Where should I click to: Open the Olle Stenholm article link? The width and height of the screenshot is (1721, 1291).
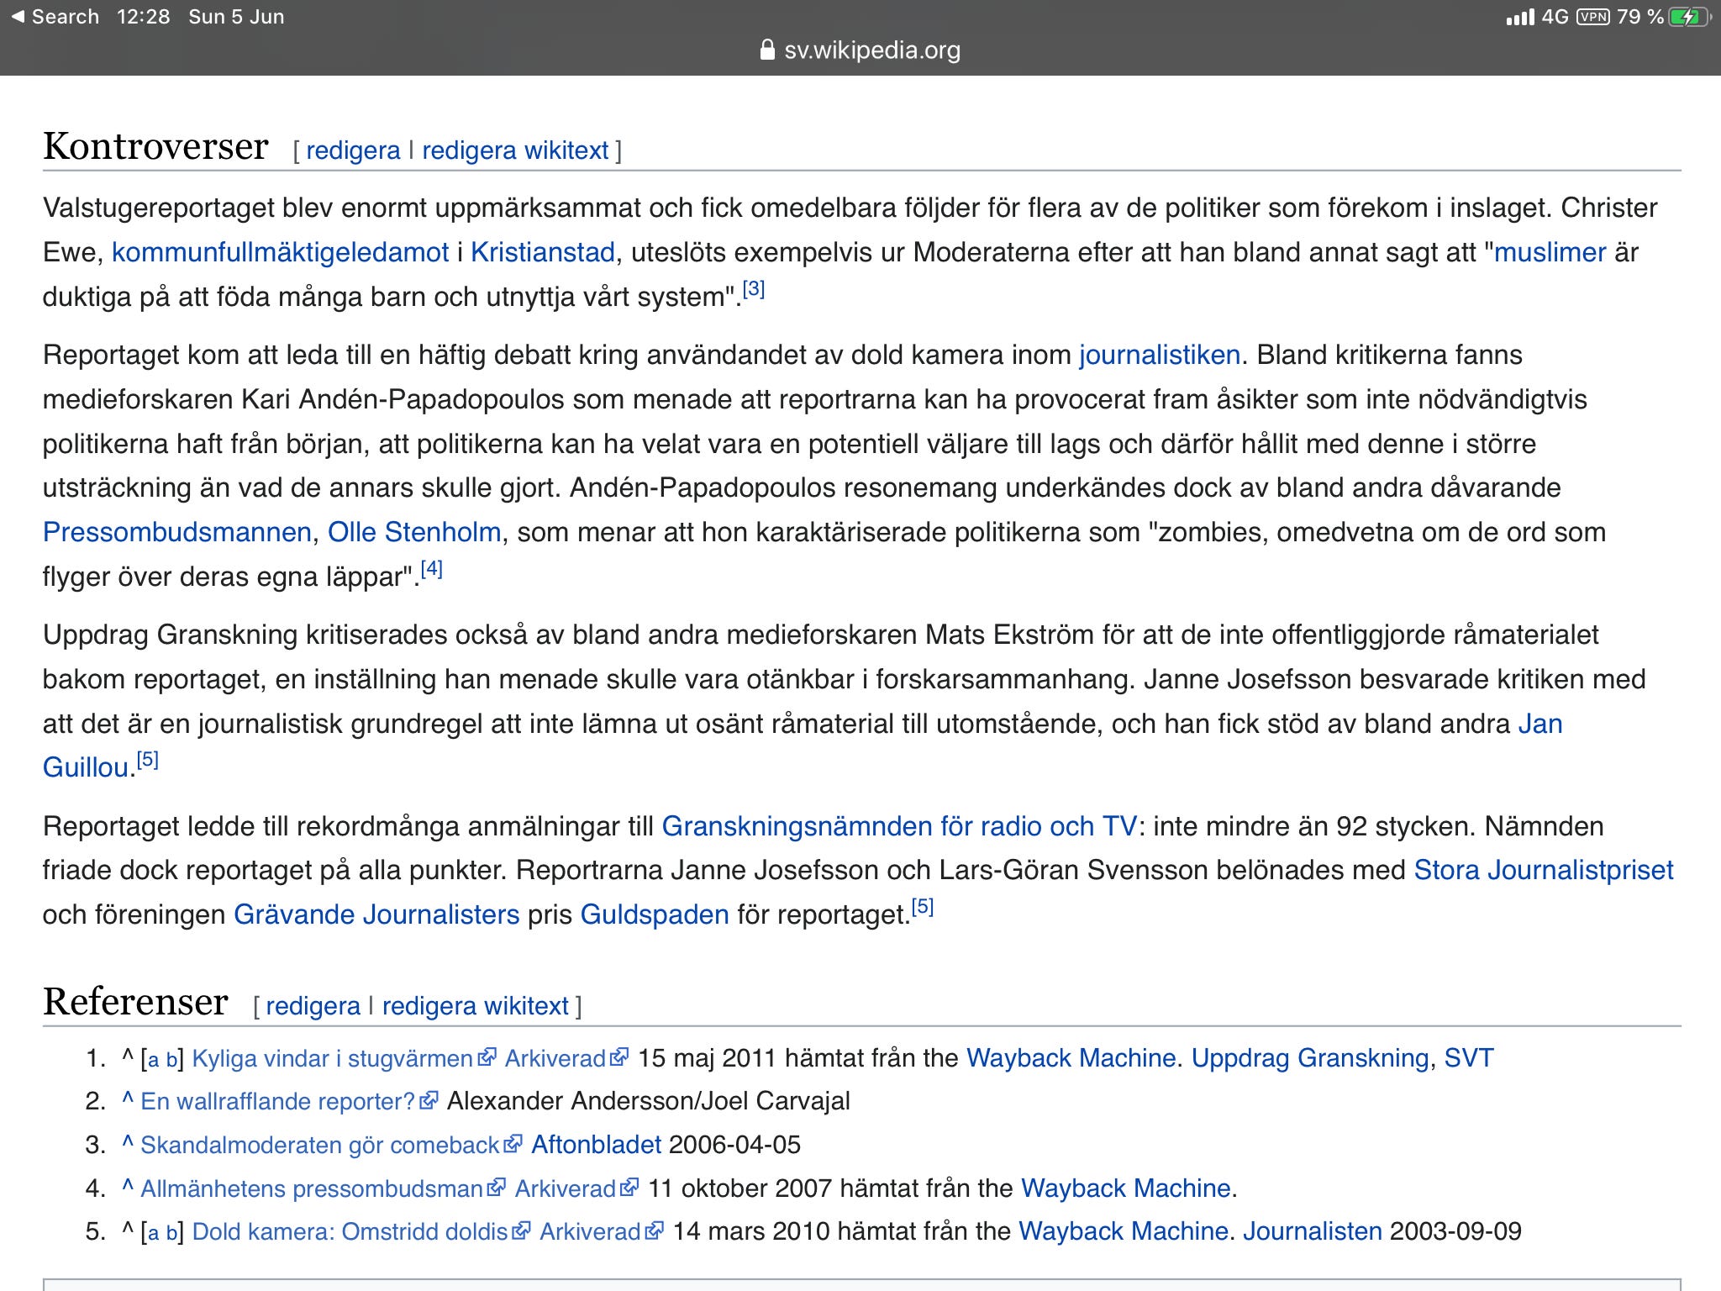[x=414, y=532]
